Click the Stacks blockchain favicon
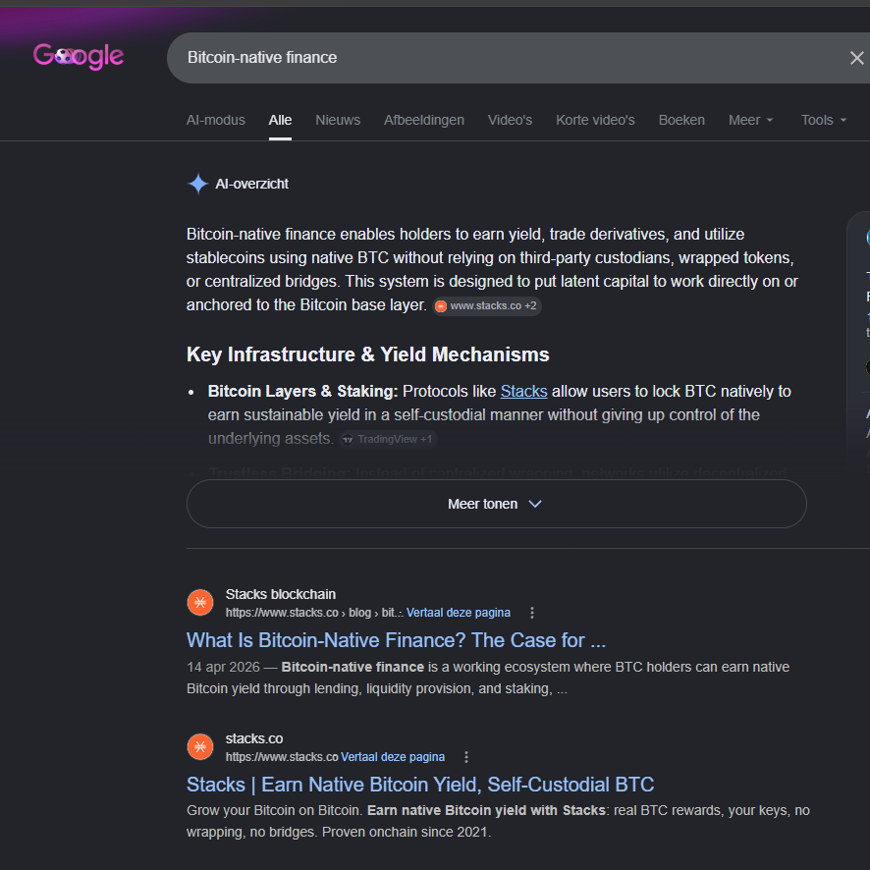 (200, 602)
